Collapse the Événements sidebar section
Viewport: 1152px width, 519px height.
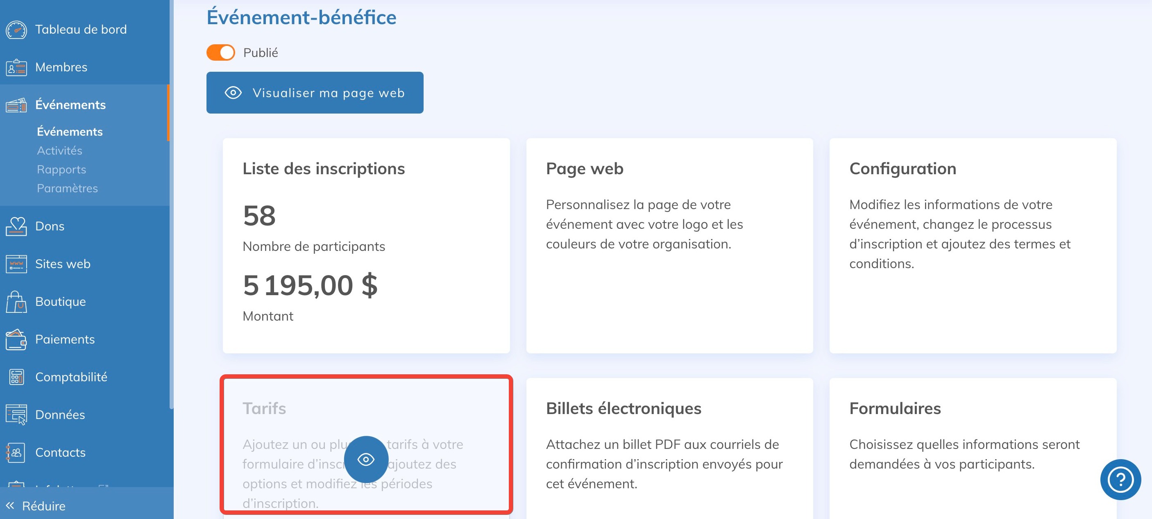point(70,105)
